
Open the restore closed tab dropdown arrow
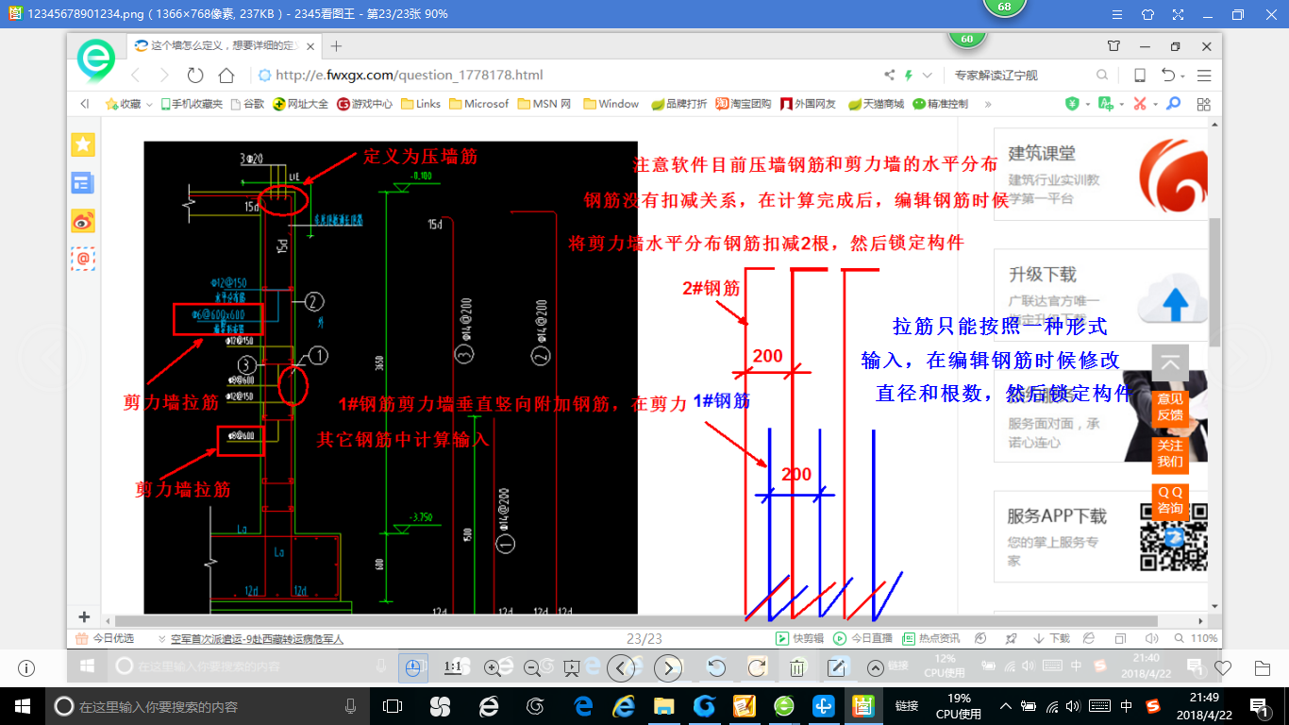point(1182,76)
